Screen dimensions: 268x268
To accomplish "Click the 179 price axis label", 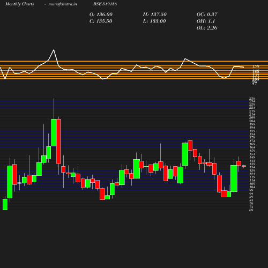I will [x=252, y=137].
